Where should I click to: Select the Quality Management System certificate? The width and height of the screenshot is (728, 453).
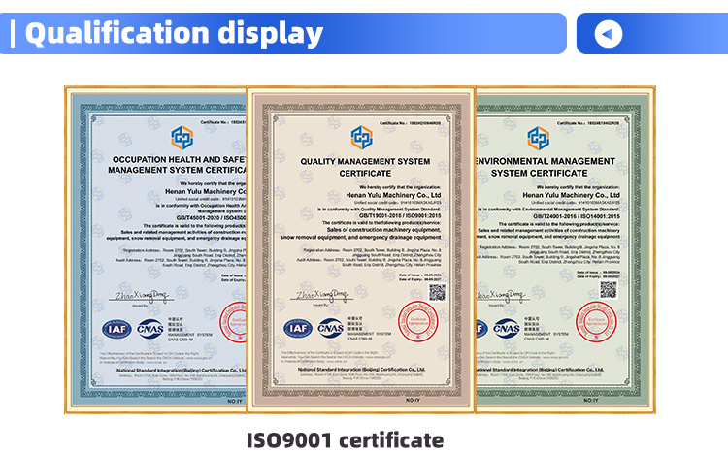point(361,249)
